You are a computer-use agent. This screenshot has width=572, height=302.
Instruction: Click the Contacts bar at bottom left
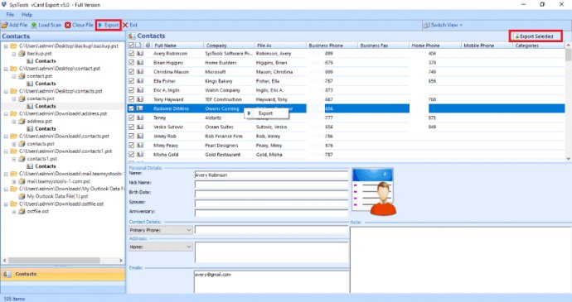(63, 274)
